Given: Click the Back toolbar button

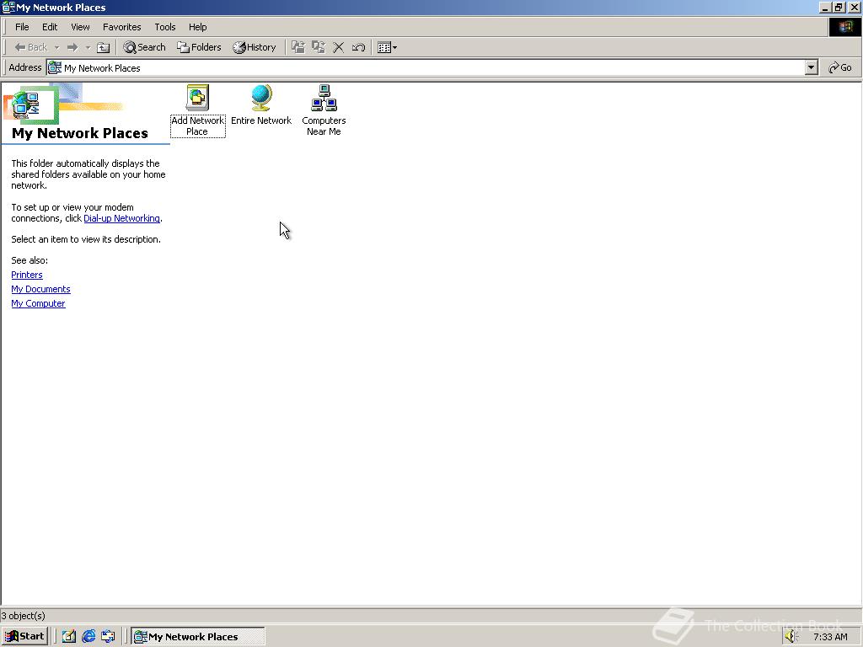Looking at the screenshot, I should pos(31,47).
